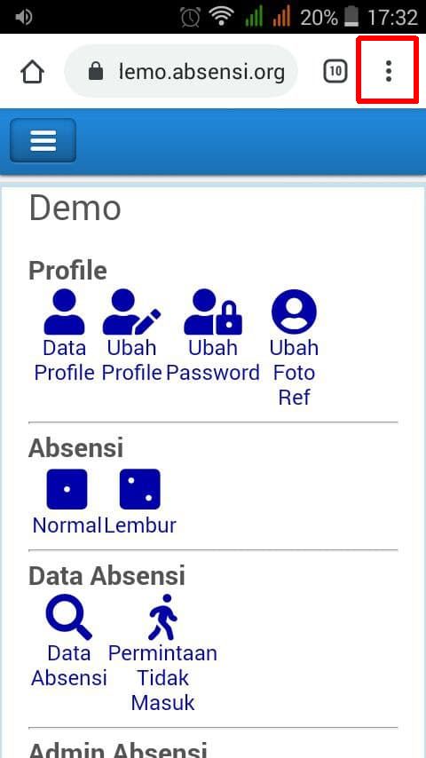
Task: Open the tab switcher showing 10
Action: [335, 72]
